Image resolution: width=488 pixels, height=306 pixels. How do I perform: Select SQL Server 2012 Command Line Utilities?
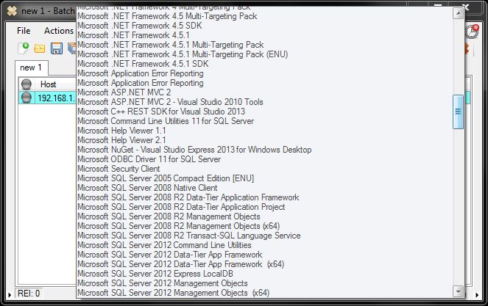(x=164, y=246)
